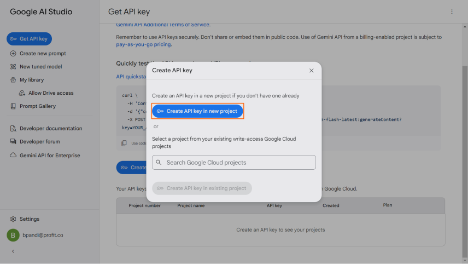Click the Create API key dialog title
This screenshot has width=468, height=264.
click(x=172, y=70)
